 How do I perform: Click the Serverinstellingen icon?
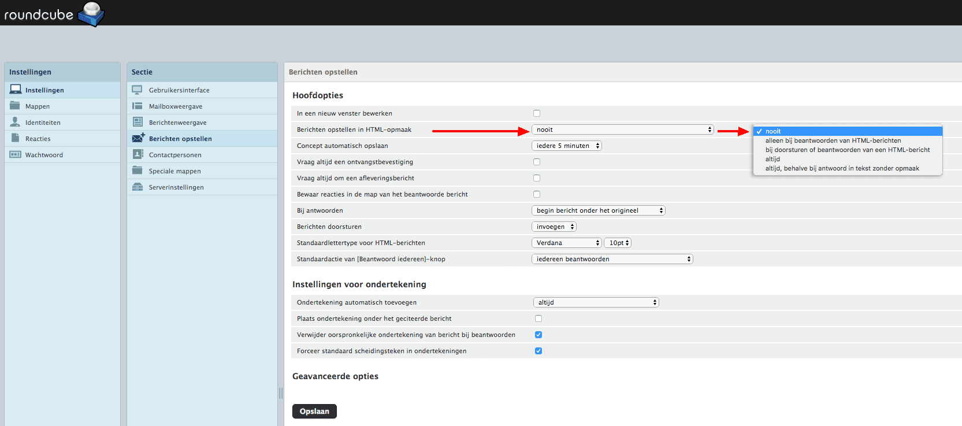[138, 187]
